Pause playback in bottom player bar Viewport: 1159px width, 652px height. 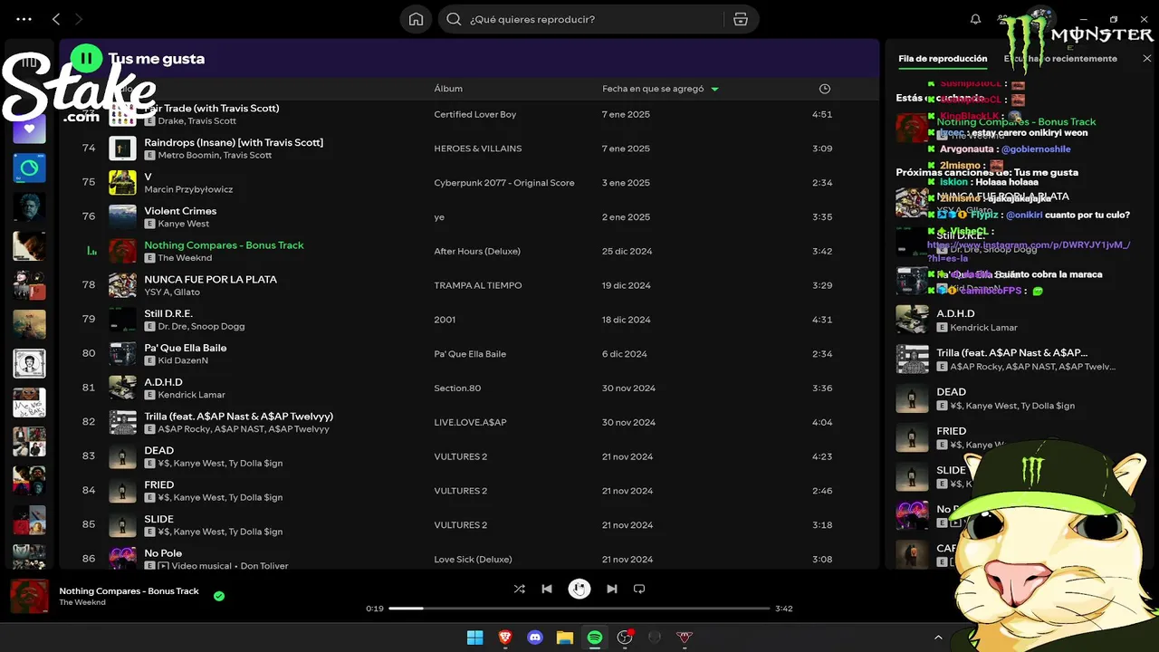pyautogui.click(x=579, y=589)
